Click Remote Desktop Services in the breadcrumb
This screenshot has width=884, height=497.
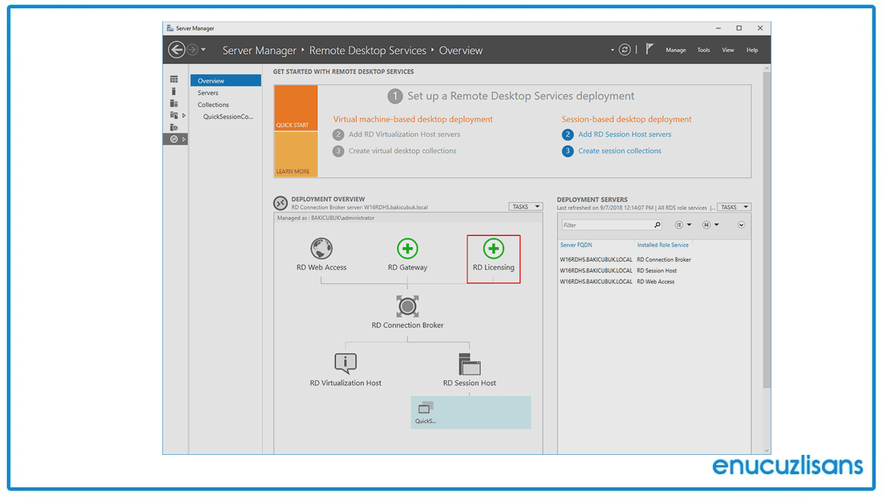[x=368, y=50]
